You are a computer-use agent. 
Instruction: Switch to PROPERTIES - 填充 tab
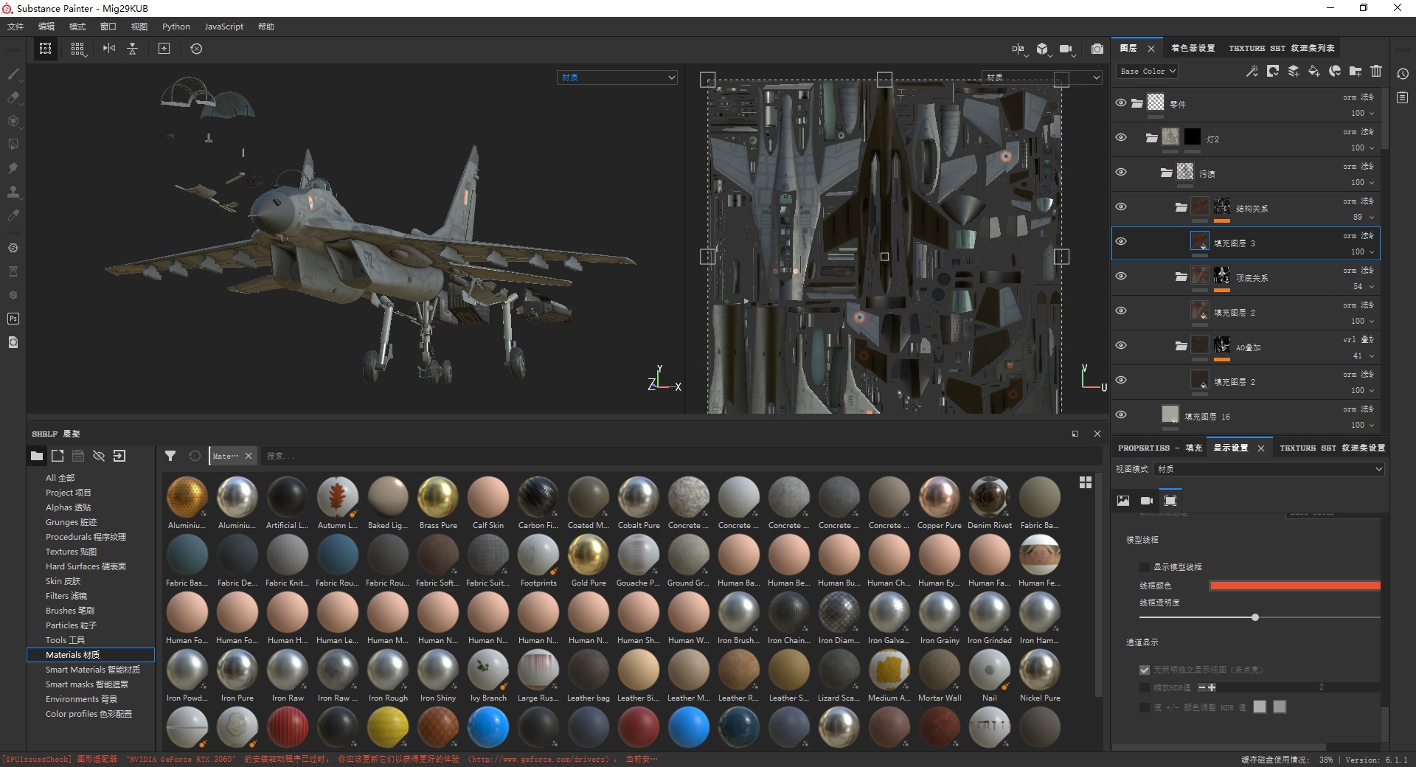coord(1160,448)
